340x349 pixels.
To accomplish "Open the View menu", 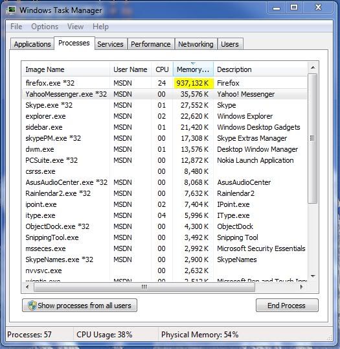I will click(76, 27).
